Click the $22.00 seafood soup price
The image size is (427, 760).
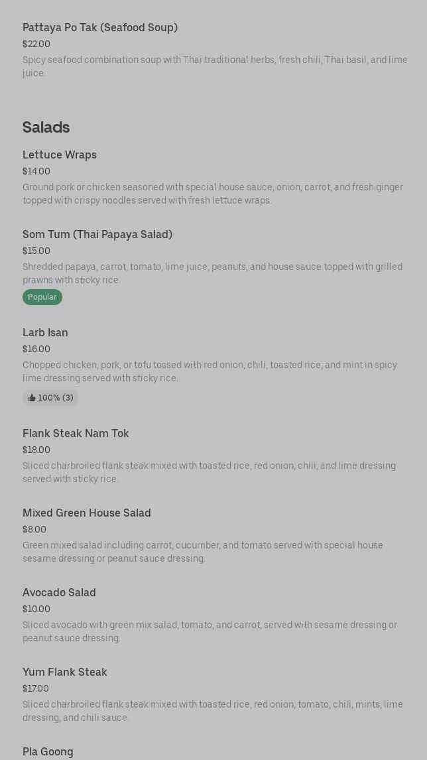coord(36,44)
